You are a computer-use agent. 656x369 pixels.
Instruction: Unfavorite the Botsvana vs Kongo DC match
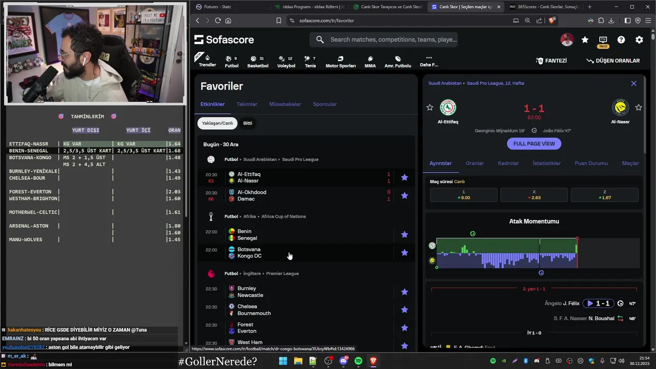(x=404, y=252)
